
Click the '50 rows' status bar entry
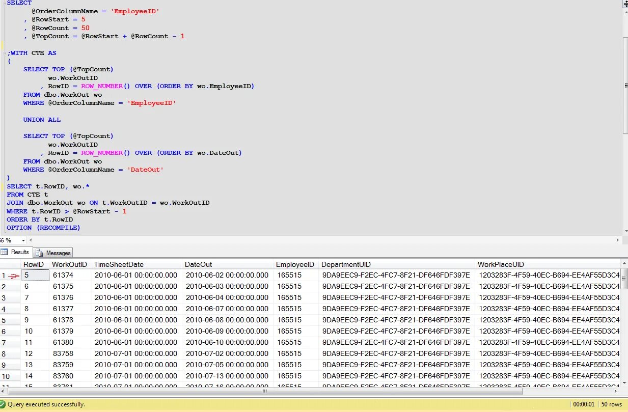coord(612,404)
